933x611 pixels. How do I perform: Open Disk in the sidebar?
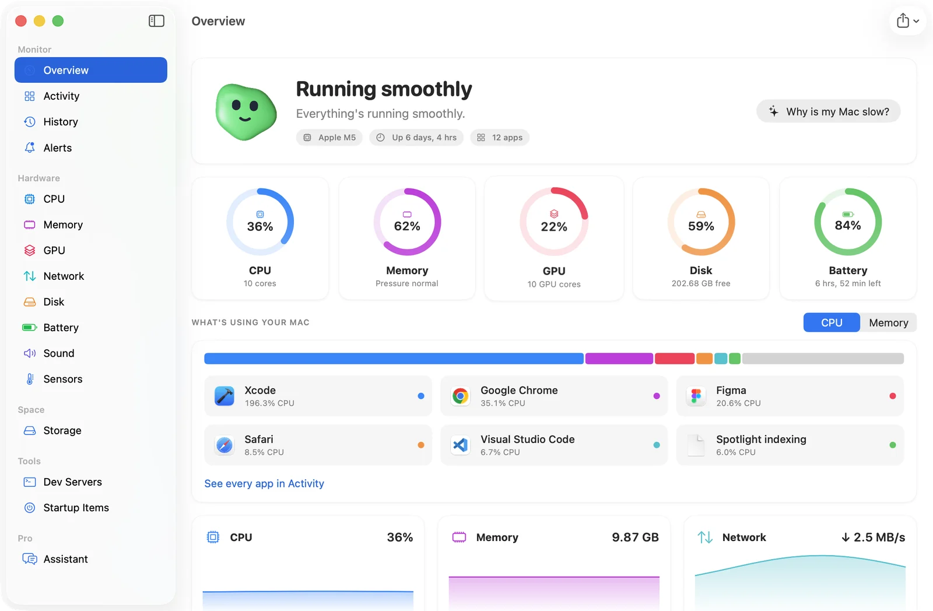[91, 301]
